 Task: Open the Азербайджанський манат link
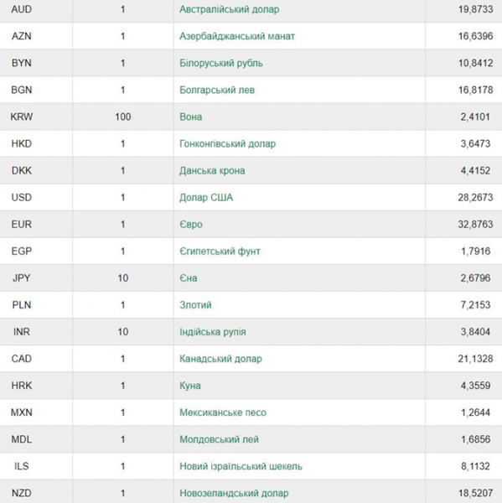(x=237, y=36)
